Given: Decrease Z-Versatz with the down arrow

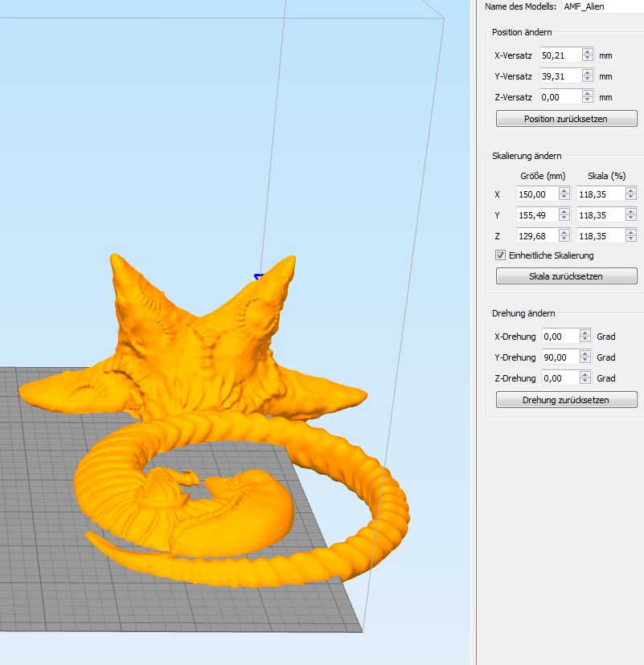Looking at the screenshot, I should click(588, 100).
